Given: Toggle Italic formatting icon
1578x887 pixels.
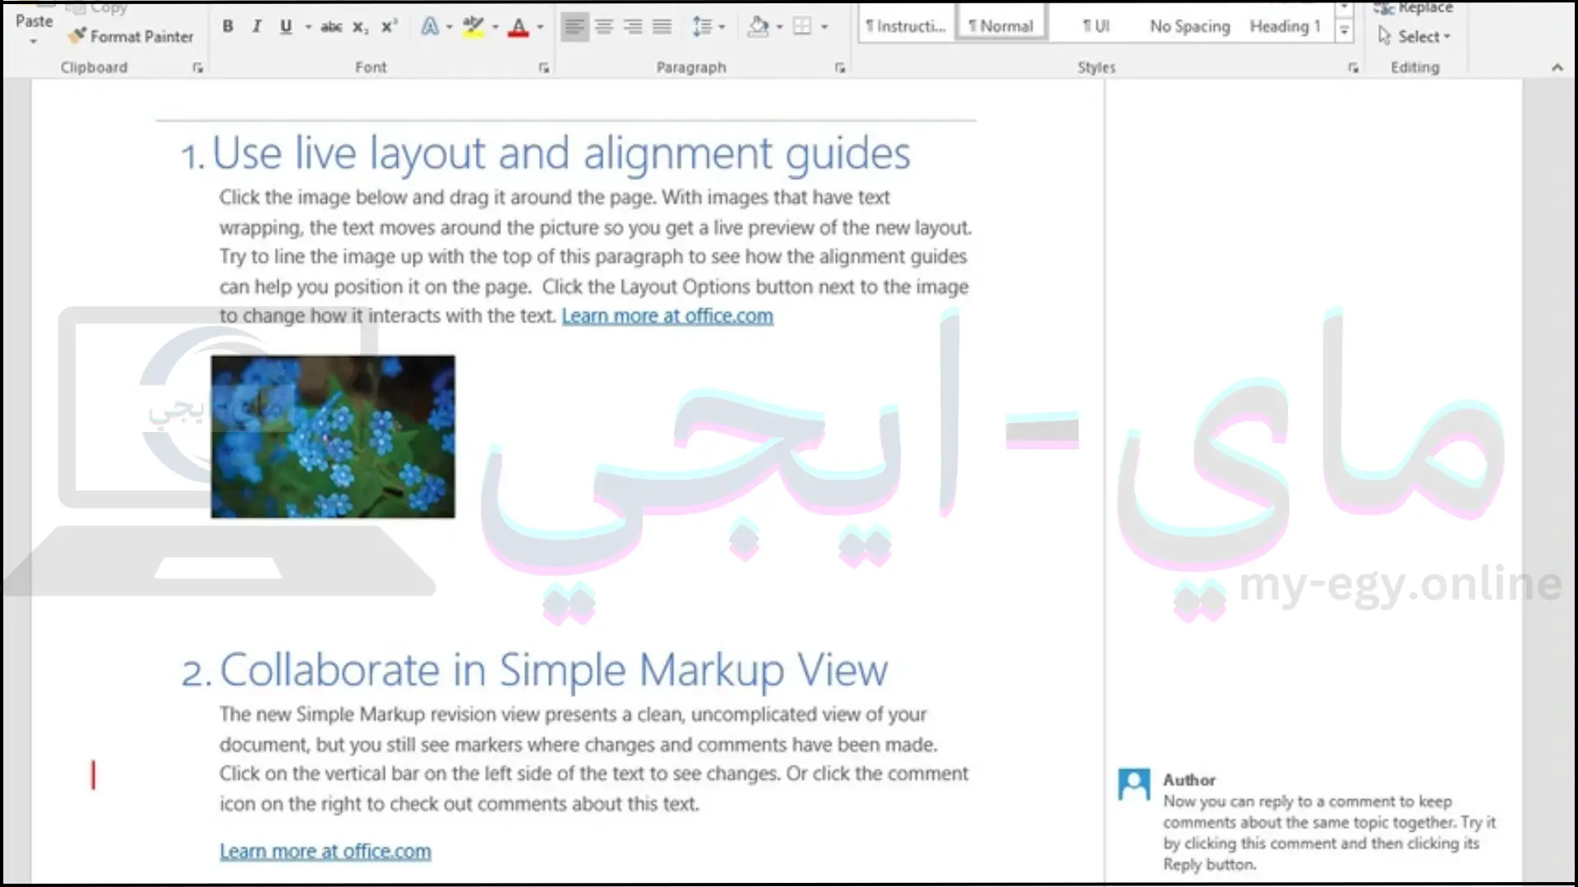Looking at the screenshot, I should coord(256,26).
